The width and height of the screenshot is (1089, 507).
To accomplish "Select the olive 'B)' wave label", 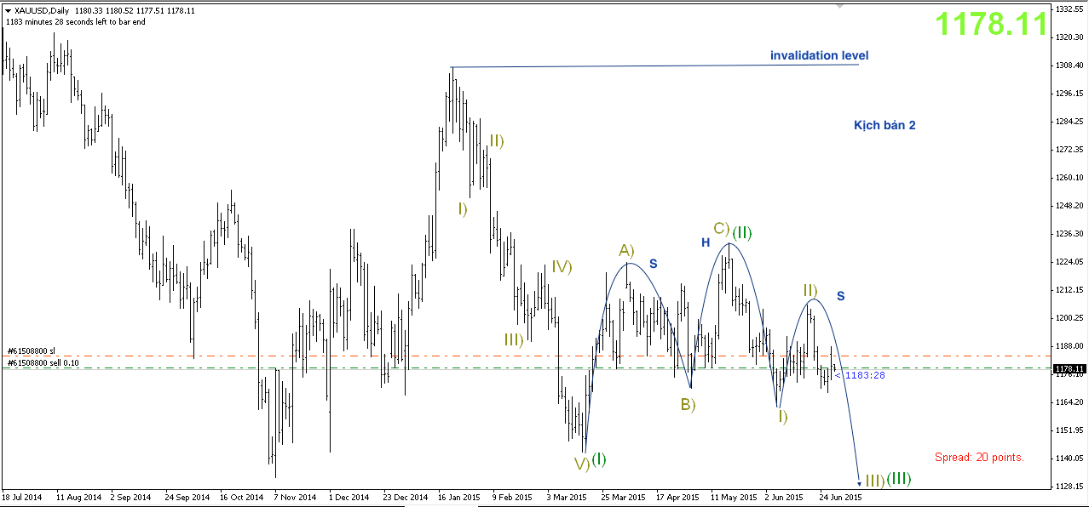I will pos(688,404).
